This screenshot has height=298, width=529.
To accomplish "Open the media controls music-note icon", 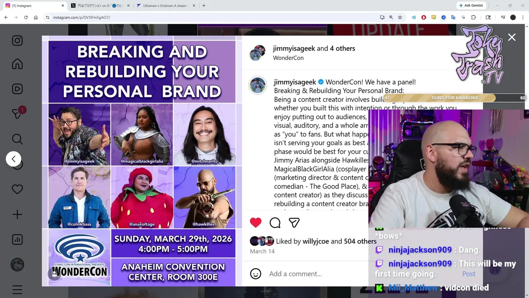I will click(503, 17).
